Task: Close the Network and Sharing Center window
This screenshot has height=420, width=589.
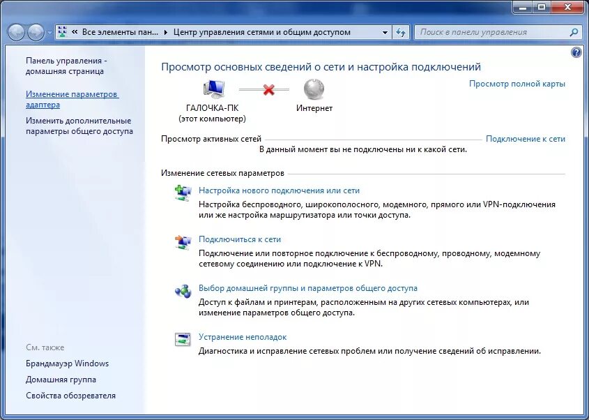Action: pos(568,7)
